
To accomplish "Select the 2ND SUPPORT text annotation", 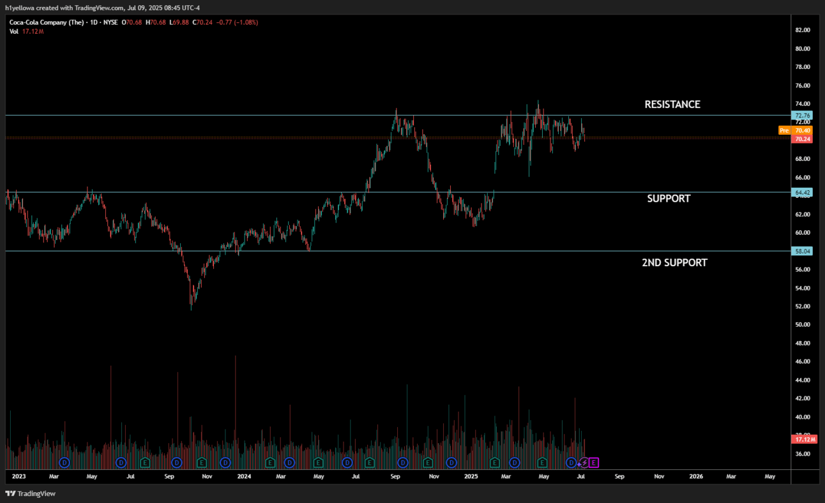I will click(674, 262).
